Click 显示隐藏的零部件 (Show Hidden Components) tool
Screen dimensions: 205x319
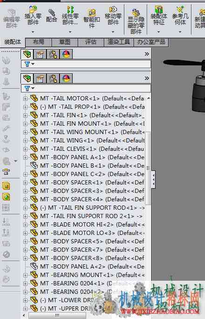coord(136,21)
